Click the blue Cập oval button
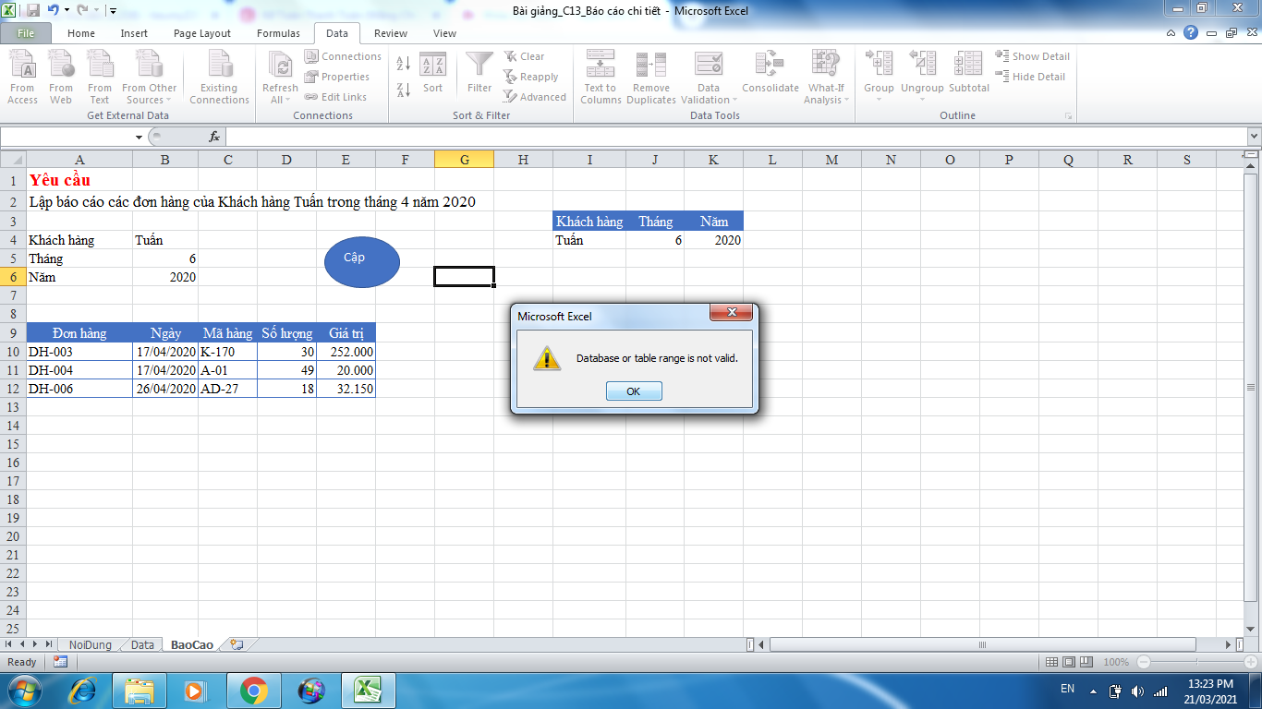Image resolution: width=1262 pixels, height=709 pixels. pos(362,262)
